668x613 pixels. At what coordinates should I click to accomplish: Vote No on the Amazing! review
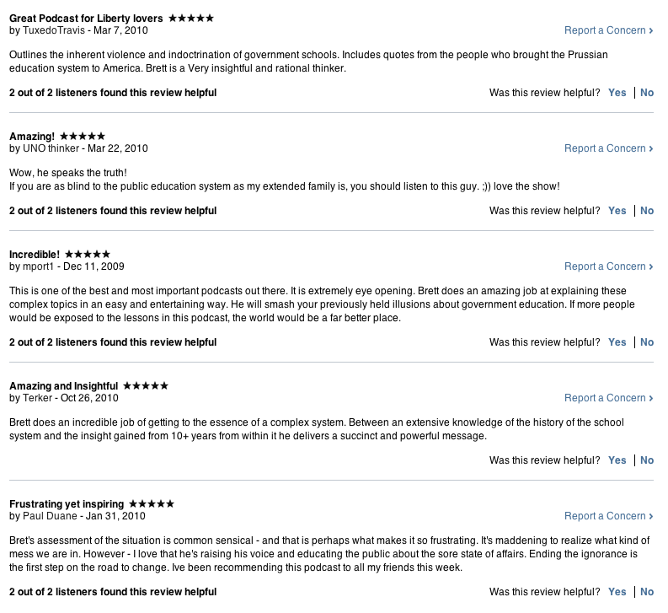coord(647,211)
